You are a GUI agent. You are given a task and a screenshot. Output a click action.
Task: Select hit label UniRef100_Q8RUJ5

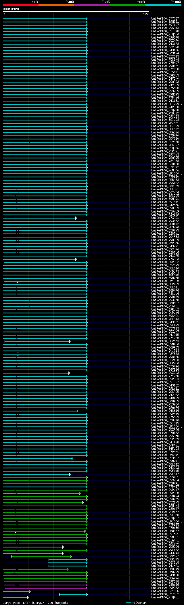pos(165,560)
